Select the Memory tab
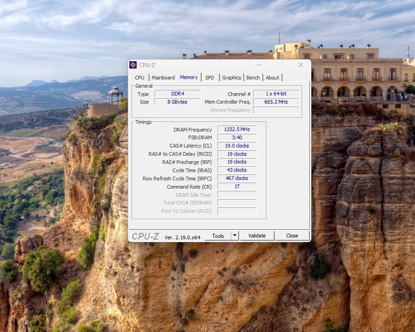Image resolution: width=415 pixels, height=332 pixels. [x=189, y=77]
